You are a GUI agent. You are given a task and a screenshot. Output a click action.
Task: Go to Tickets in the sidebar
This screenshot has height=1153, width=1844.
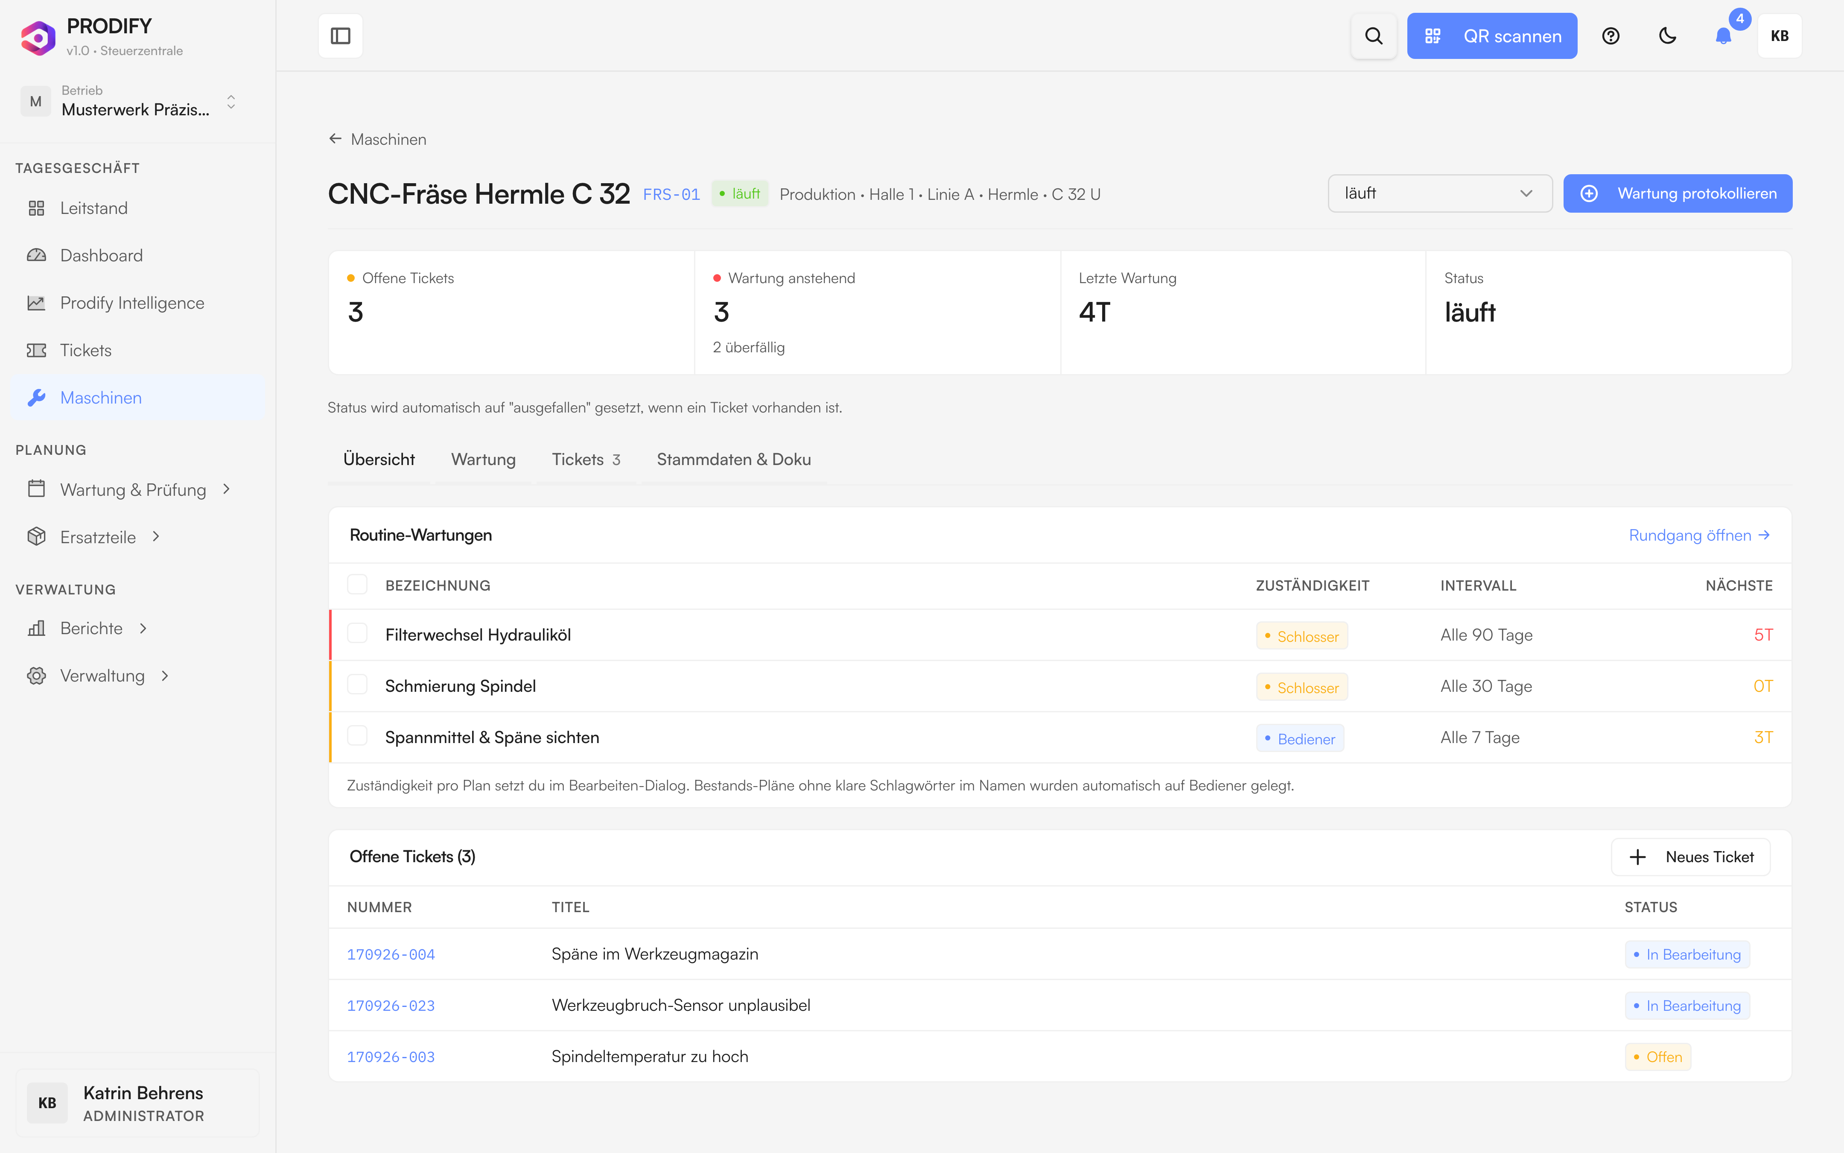[138, 350]
